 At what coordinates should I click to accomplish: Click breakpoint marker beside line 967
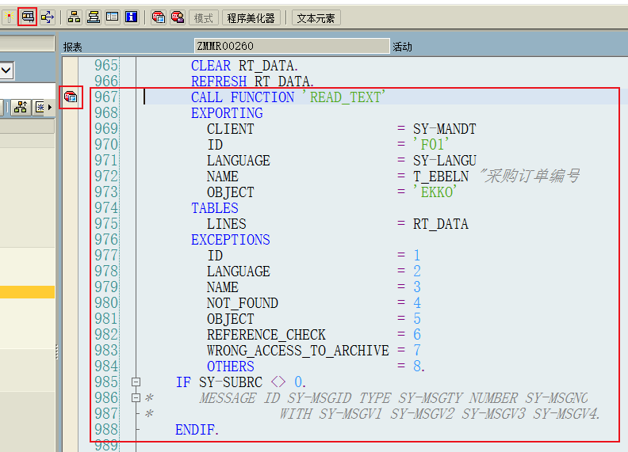(71, 97)
